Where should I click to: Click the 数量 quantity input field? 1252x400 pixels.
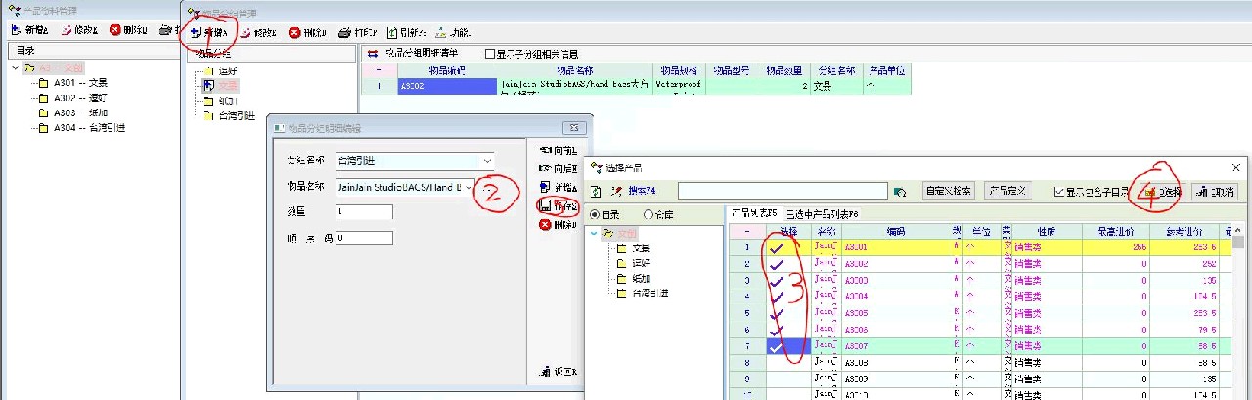coord(364,212)
